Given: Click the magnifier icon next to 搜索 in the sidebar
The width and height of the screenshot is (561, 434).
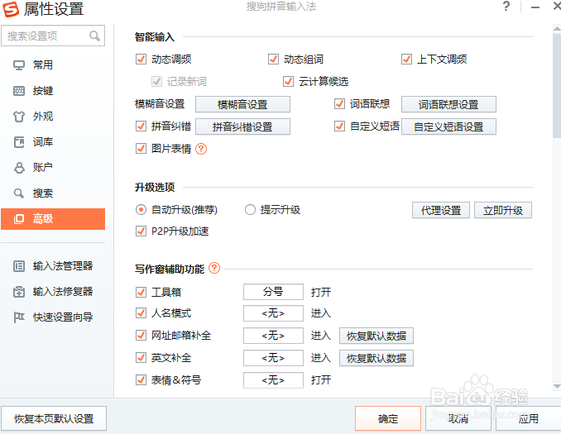Looking at the screenshot, I should point(19,193).
